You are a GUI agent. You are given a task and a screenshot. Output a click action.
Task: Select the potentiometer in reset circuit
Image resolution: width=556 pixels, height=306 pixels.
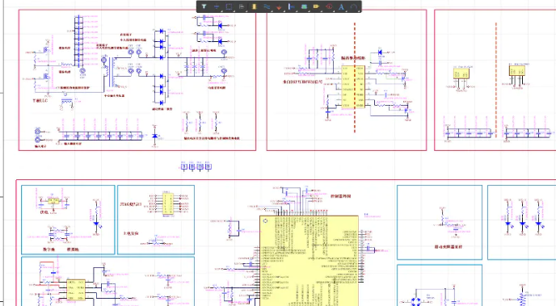click(x=157, y=242)
